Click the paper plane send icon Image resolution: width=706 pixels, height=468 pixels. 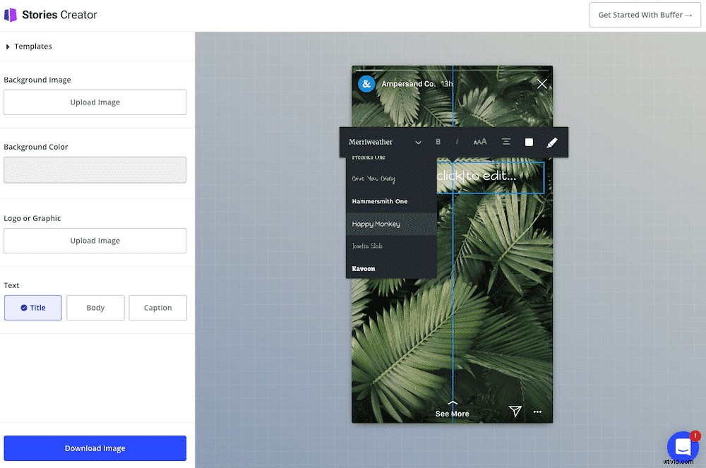click(515, 412)
